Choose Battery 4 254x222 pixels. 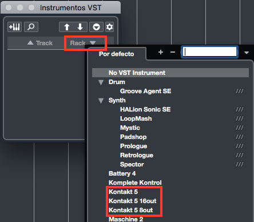[122, 173]
